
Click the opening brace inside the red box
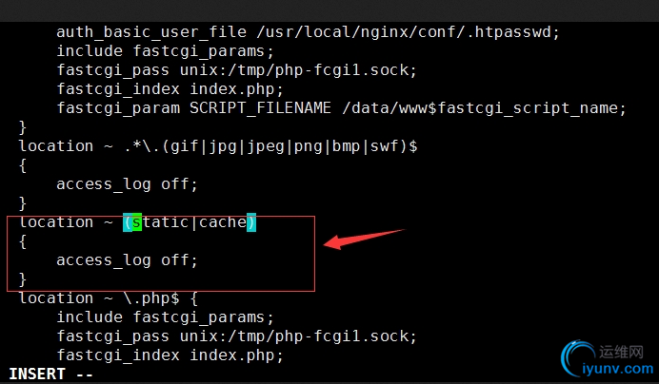click(24, 241)
